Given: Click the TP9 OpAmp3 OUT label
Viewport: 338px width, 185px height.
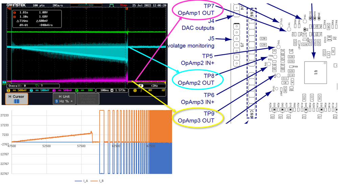Looking at the screenshot, I should coord(196,117).
